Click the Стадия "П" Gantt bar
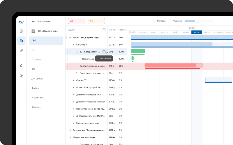The height and width of the screenshot is (145, 233). (x=218, y=80)
